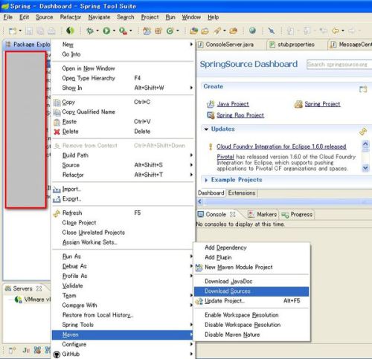Viewport: 372px width, 359px height.
Task: Click the Updates scrollbar down arrow
Action: click(x=365, y=168)
